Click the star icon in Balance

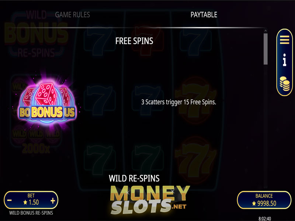coord(254,203)
